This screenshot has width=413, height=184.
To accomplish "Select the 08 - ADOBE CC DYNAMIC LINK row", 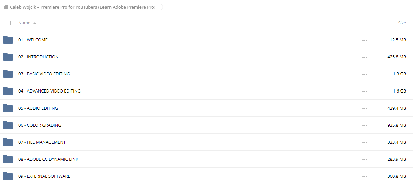I will coord(206,159).
